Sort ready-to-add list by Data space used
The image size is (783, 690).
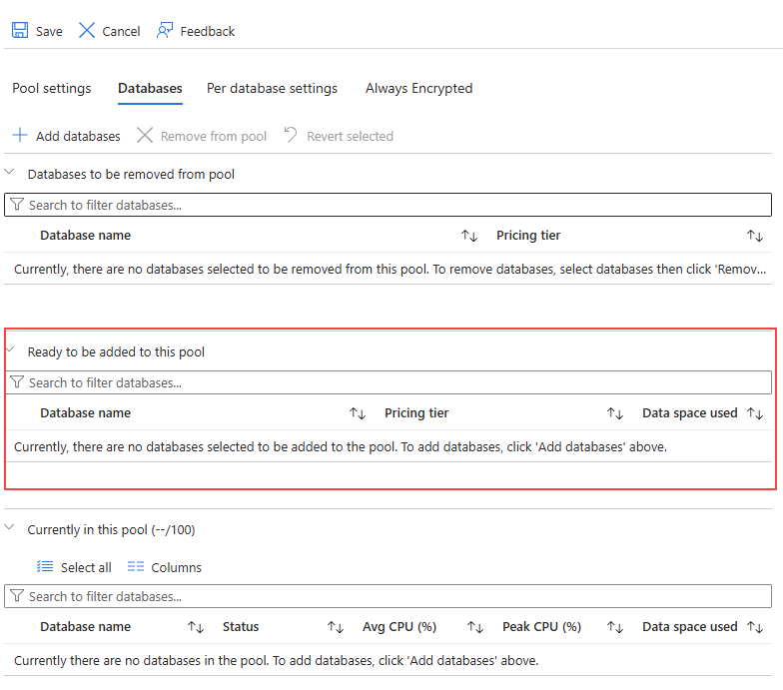tap(755, 413)
